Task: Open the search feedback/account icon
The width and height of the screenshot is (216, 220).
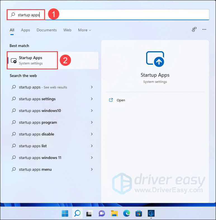Action: pyautogui.click(x=194, y=29)
